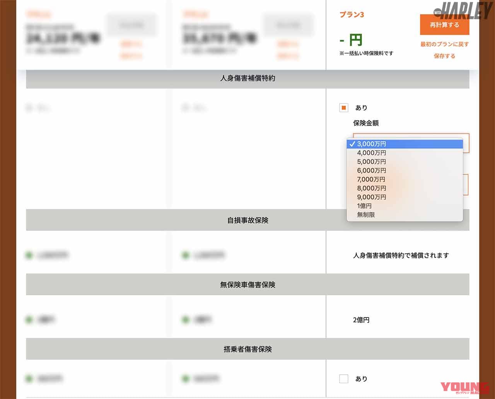Click the With Harley logo
Image resolution: width=495 pixels, height=399 pixels.
click(464, 11)
